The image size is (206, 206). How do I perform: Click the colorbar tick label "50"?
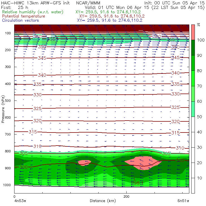click(x=199, y=117)
